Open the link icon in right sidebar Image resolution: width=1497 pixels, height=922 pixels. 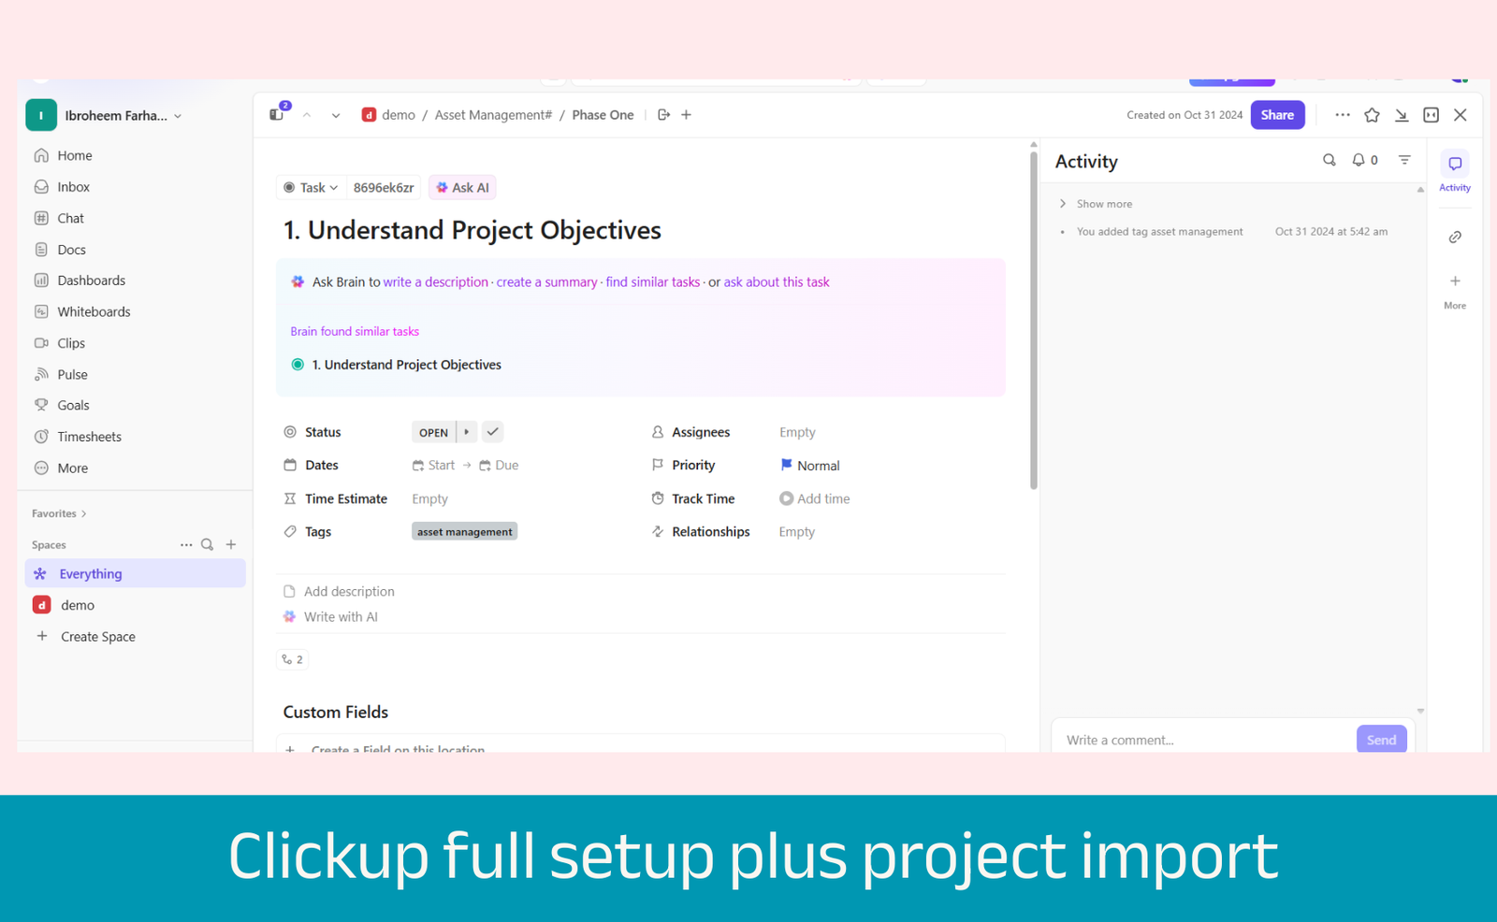(1455, 238)
